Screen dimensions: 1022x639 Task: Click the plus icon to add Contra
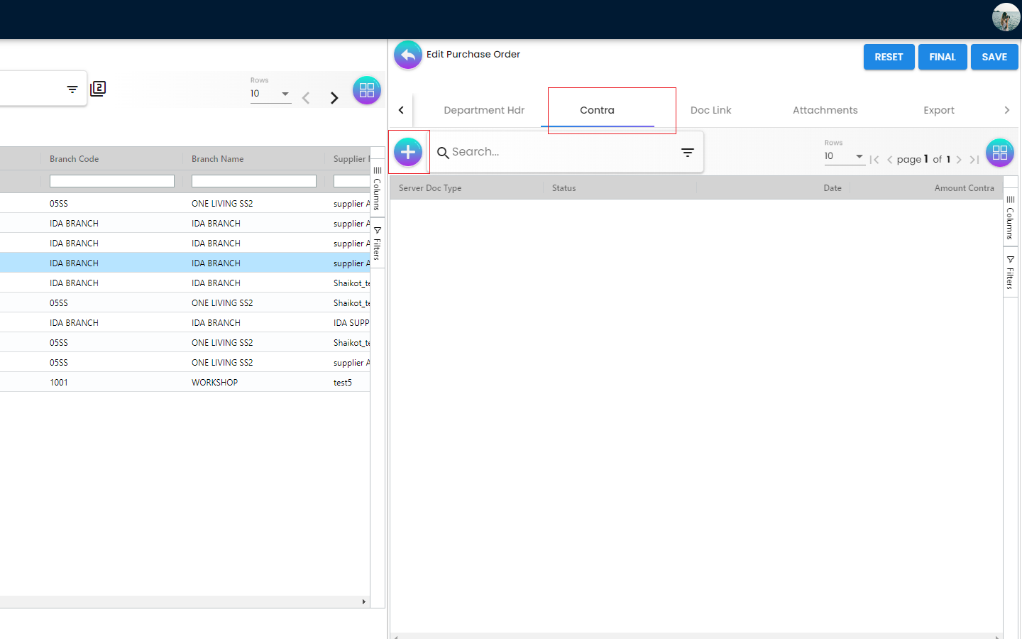[408, 152]
